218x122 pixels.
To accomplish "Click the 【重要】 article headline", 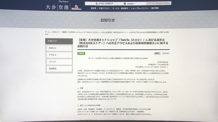I will click(x=123, y=43).
